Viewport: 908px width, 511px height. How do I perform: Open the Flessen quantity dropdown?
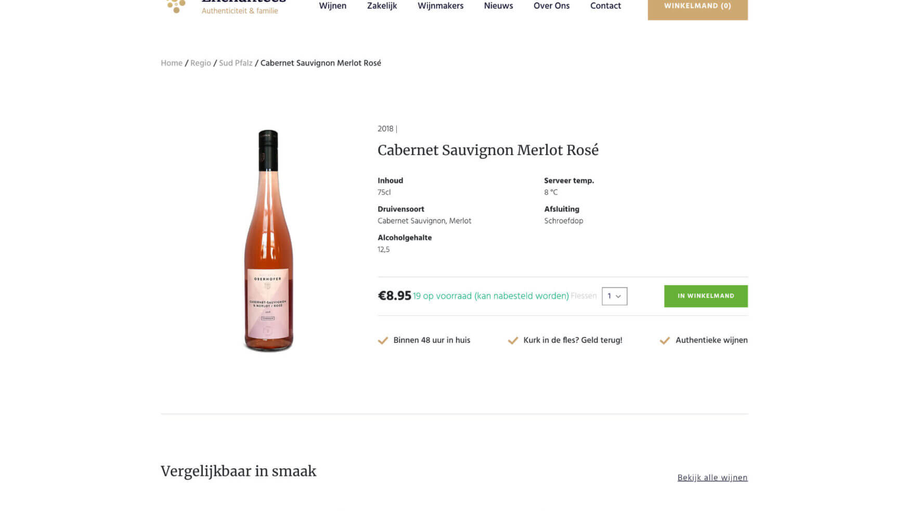pos(614,296)
